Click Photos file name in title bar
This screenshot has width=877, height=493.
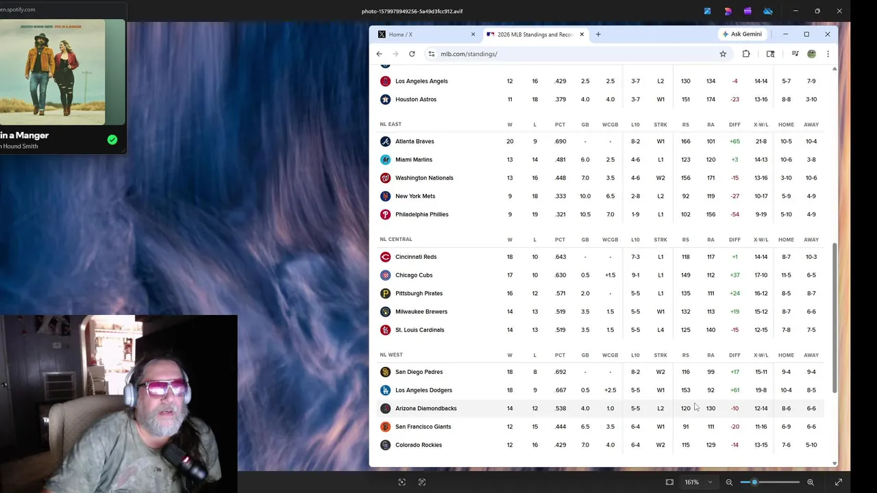[412, 11]
